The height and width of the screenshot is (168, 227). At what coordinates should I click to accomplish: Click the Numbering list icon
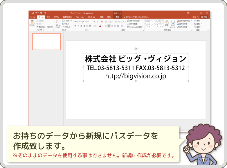click(x=111, y=22)
